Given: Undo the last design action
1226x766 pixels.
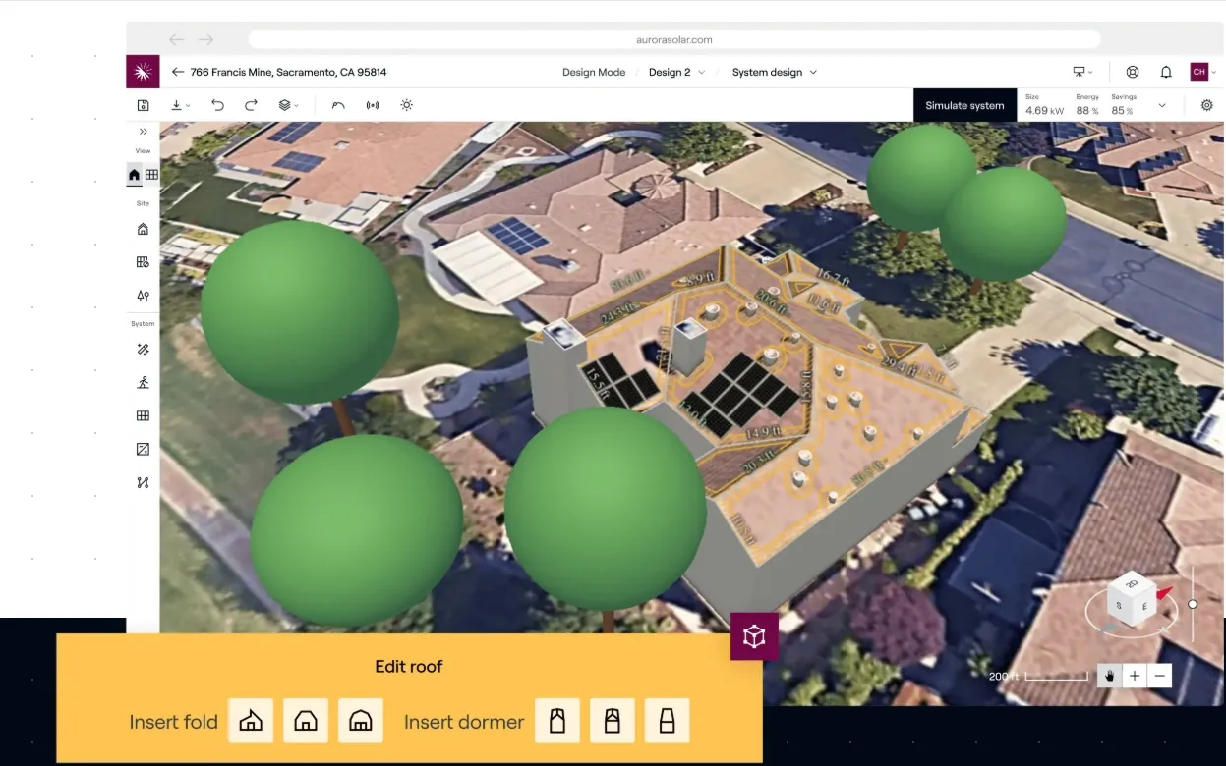Looking at the screenshot, I should click(x=217, y=105).
